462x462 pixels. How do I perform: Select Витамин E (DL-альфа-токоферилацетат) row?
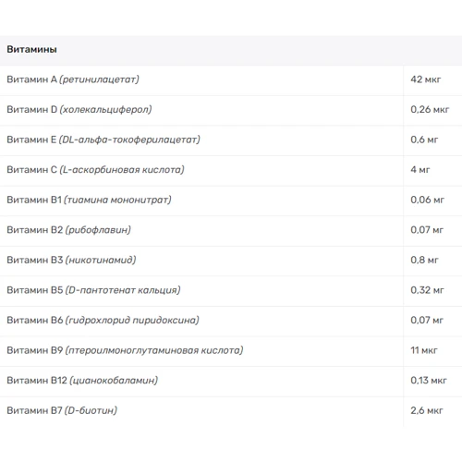pos(231,140)
